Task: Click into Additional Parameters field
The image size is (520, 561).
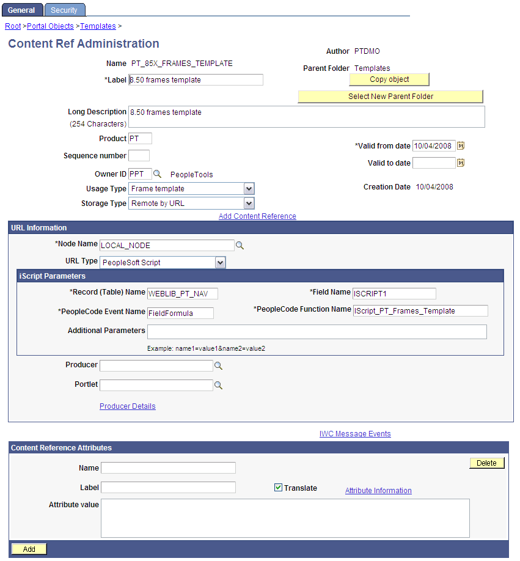Action: (317, 331)
